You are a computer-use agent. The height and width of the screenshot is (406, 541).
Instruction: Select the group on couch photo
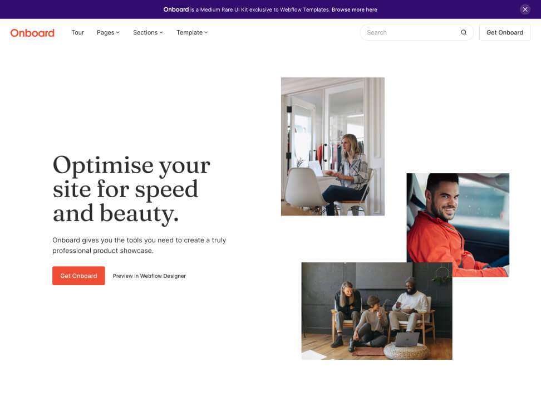coord(377,311)
